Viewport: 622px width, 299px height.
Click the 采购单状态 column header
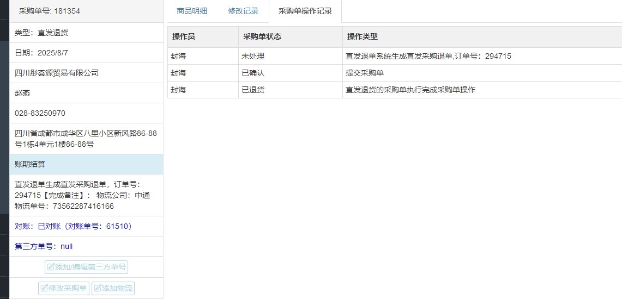click(x=262, y=36)
